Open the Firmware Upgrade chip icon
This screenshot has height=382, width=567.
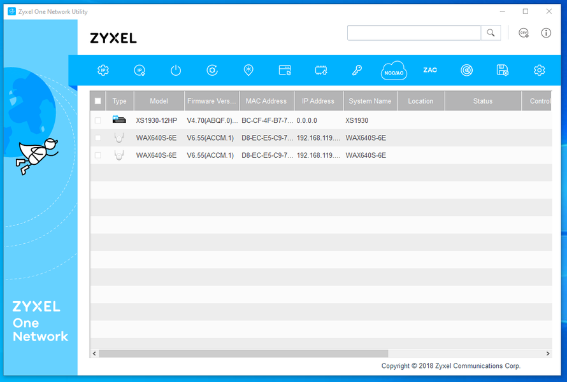[321, 70]
